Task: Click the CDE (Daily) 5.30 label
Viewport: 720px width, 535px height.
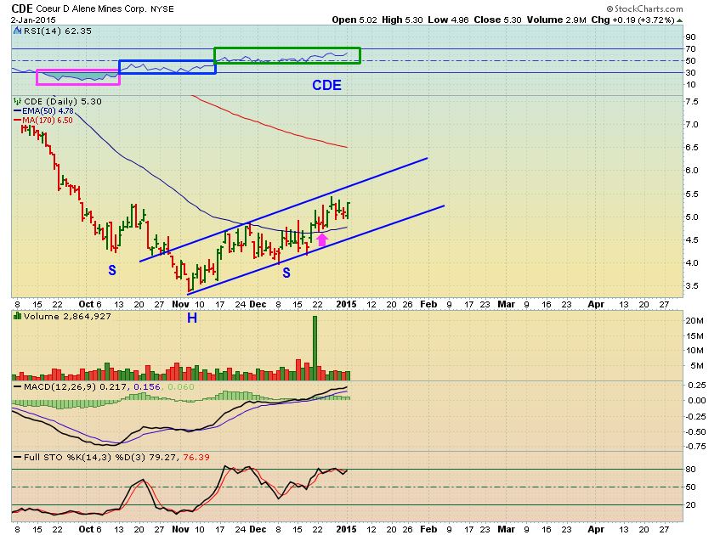Action: pos(63,101)
